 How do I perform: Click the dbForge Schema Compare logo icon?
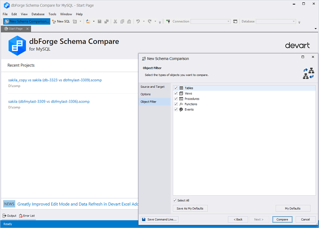tap(17, 46)
